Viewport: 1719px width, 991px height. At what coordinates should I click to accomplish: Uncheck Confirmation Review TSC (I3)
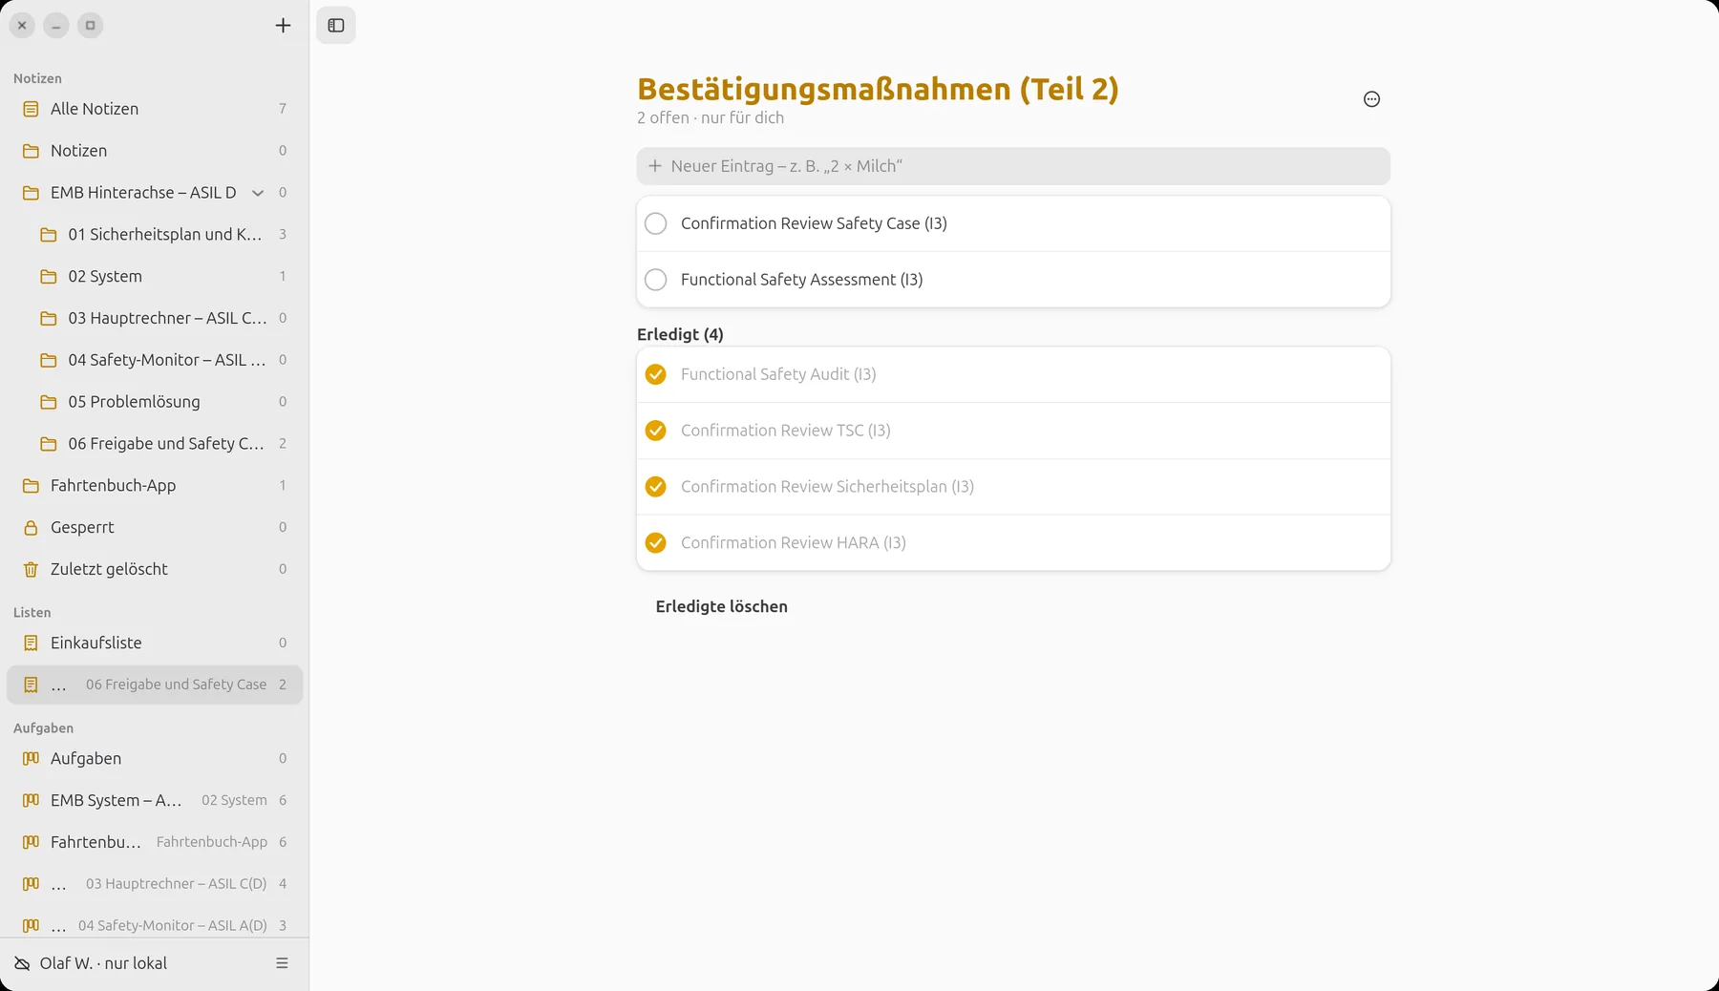[655, 431]
